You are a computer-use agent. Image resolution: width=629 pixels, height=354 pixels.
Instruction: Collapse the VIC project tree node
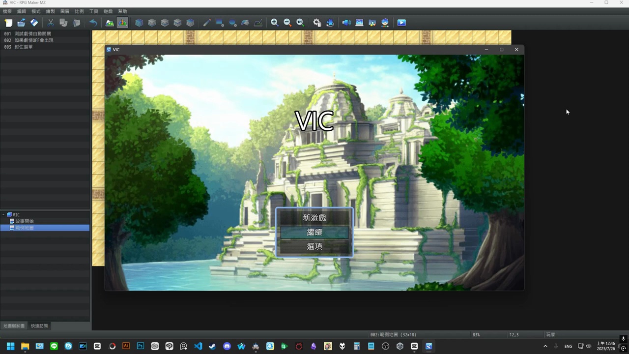coord(3,215)
